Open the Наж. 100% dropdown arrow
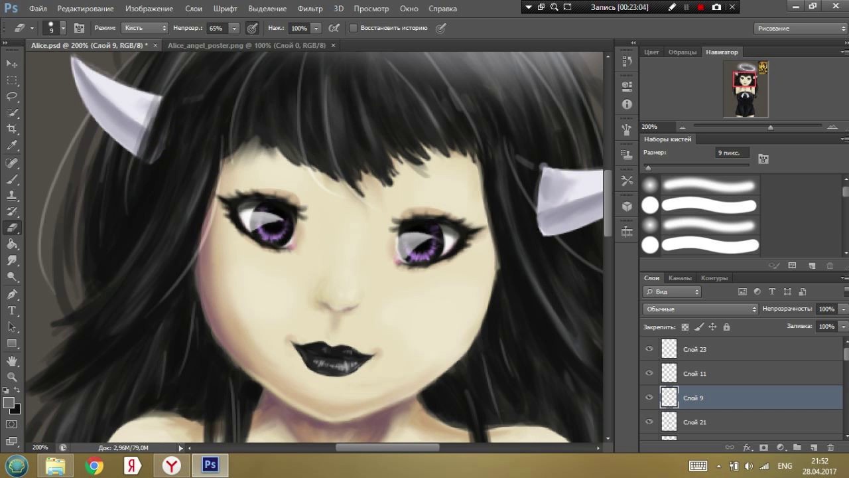 coord(316,28)
